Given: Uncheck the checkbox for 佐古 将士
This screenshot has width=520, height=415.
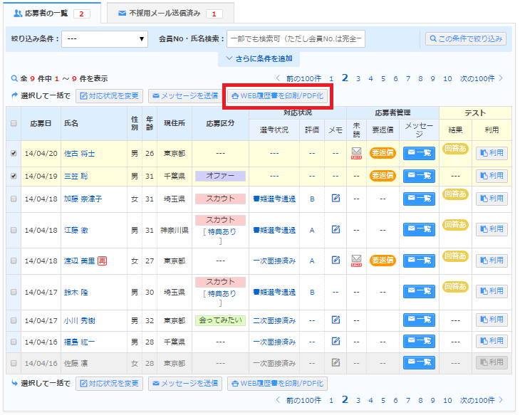Looking at the screenshot, I should (x=14, y=153).
